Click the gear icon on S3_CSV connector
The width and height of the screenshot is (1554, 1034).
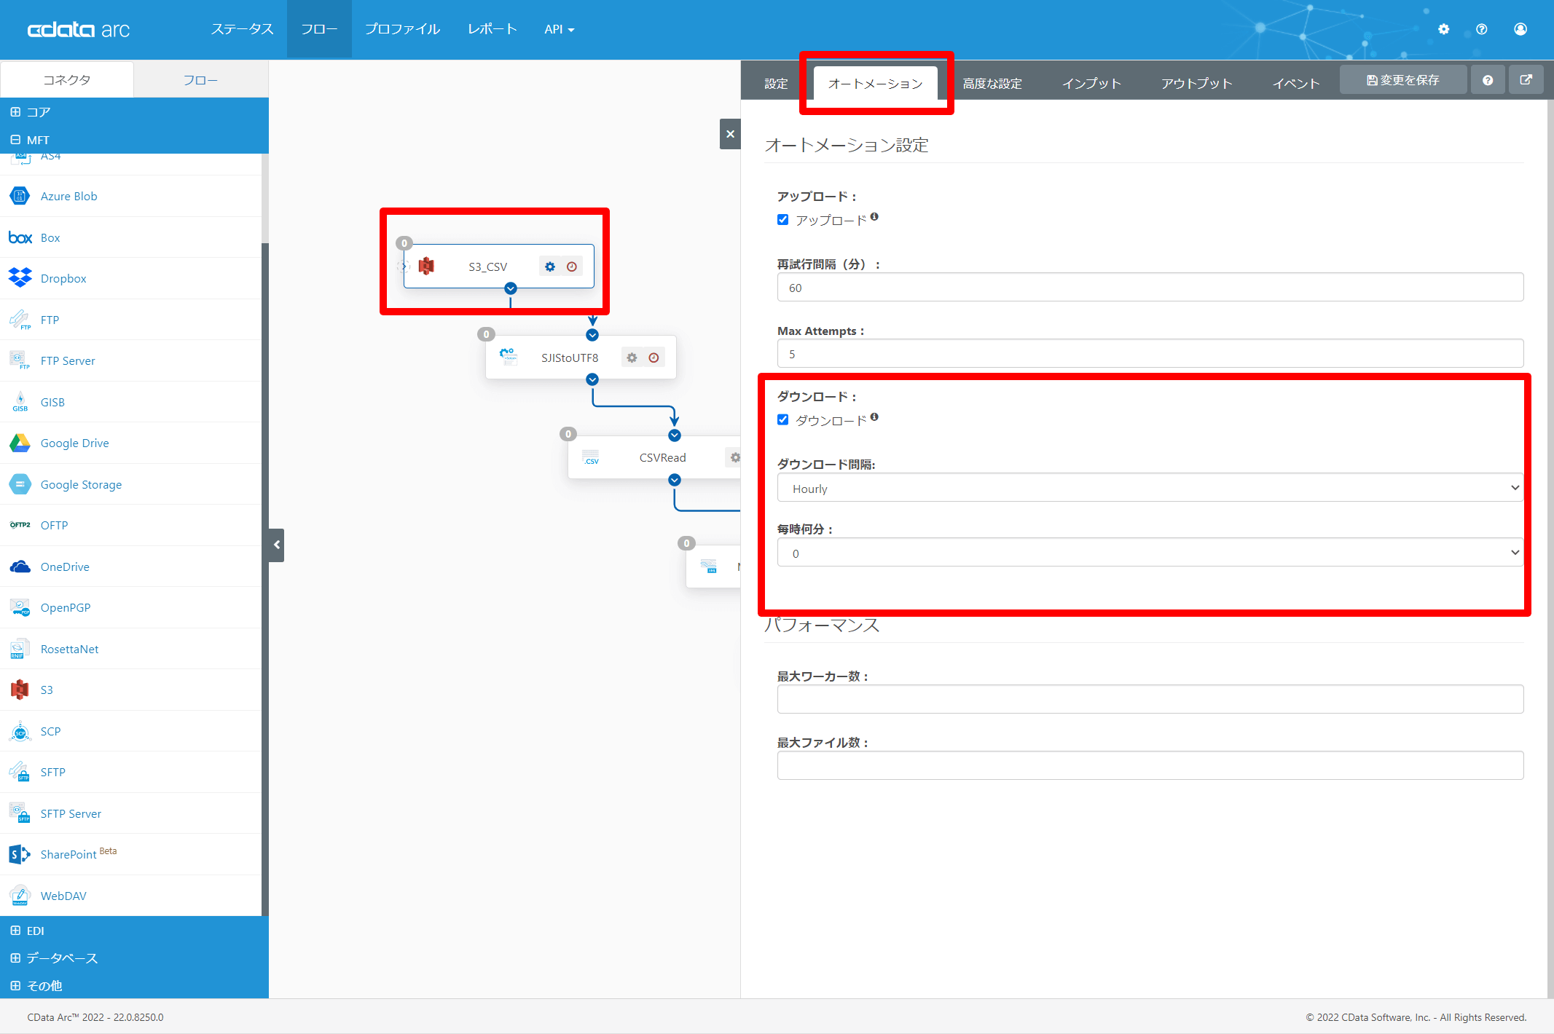[550, 267]
